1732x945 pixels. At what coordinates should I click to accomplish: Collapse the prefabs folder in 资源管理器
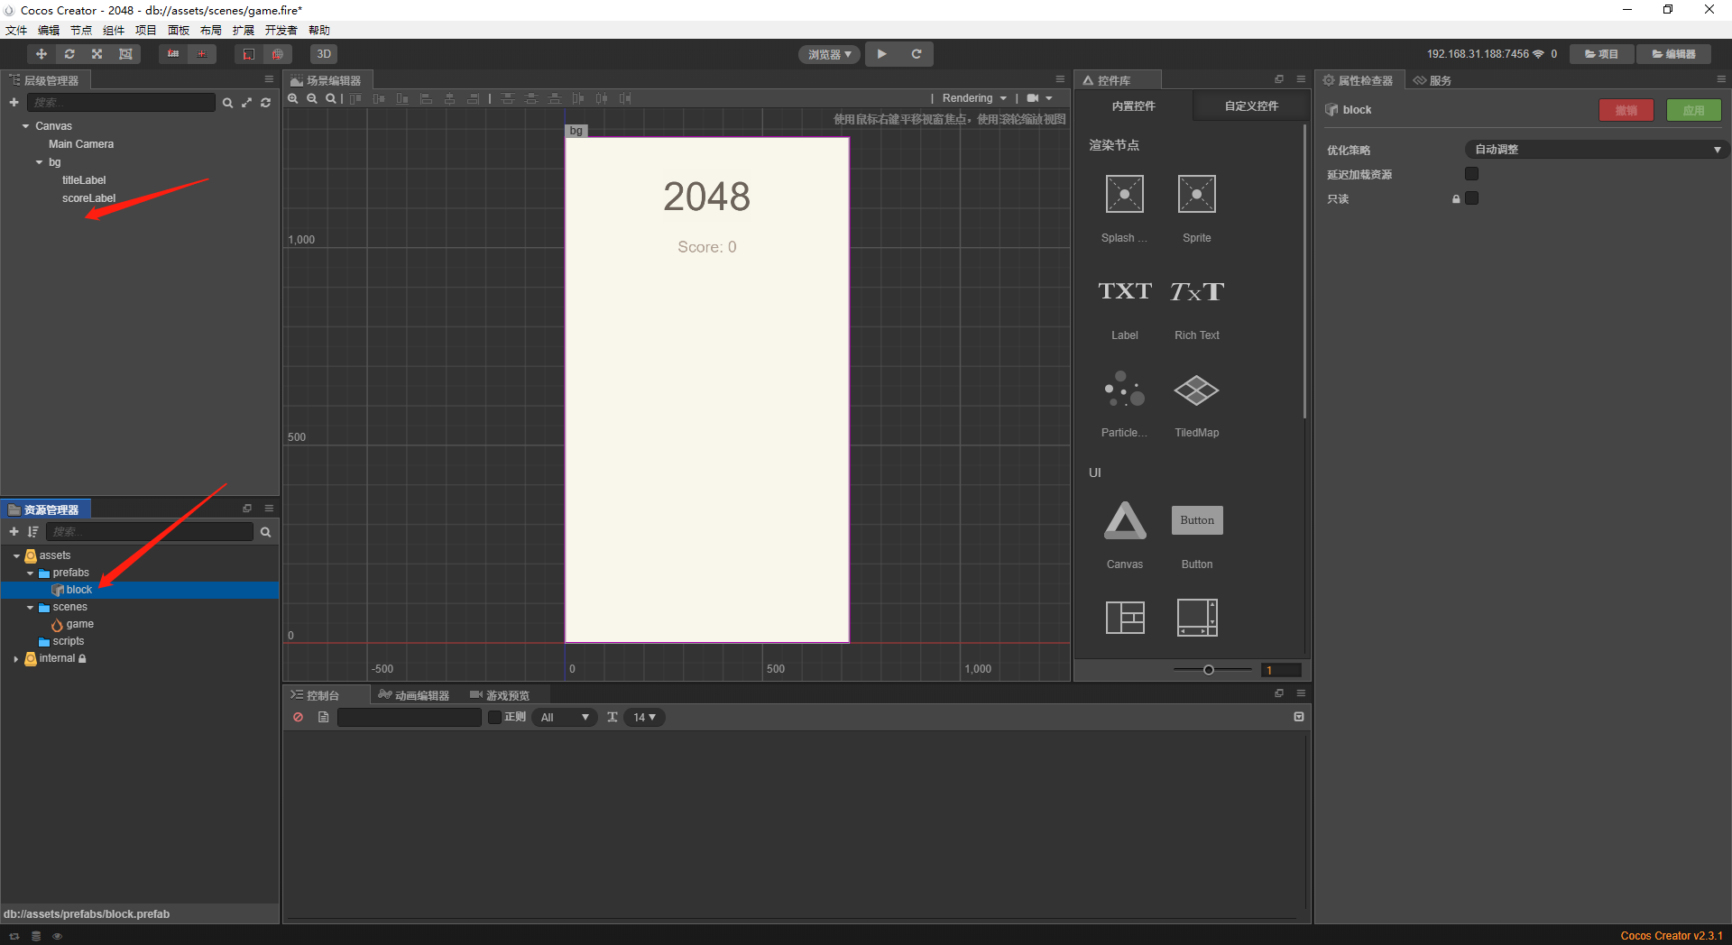point(30,573)
